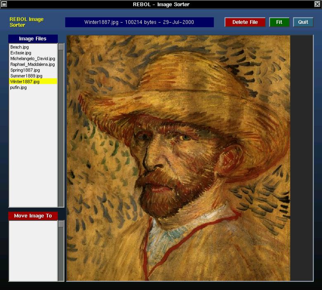Click the Image Files list scrollbar handle

click(61, 47)
